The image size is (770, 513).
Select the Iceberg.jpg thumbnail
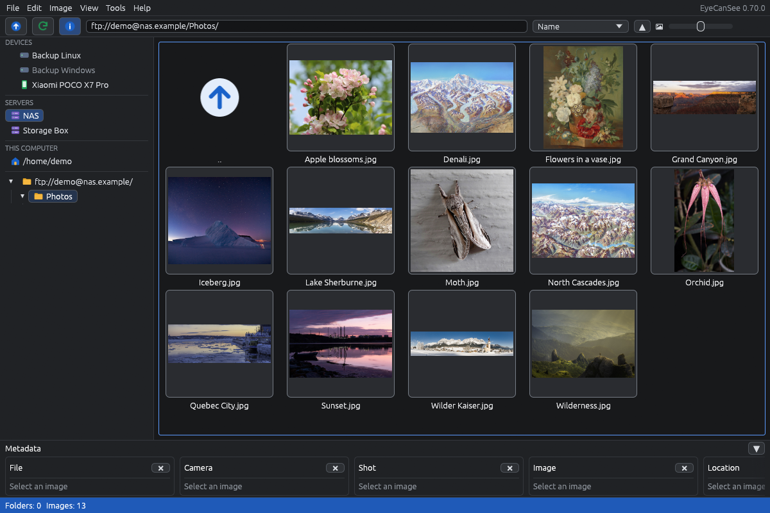click(219, 221)
